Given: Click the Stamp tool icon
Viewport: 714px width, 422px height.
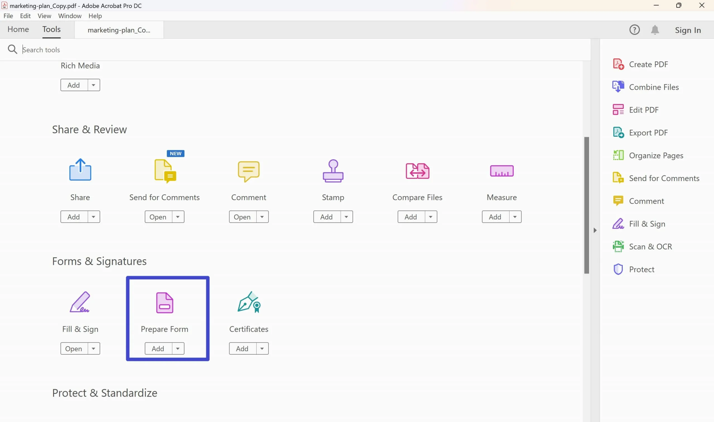Looking at the screenshot, I should coord(333,171).
